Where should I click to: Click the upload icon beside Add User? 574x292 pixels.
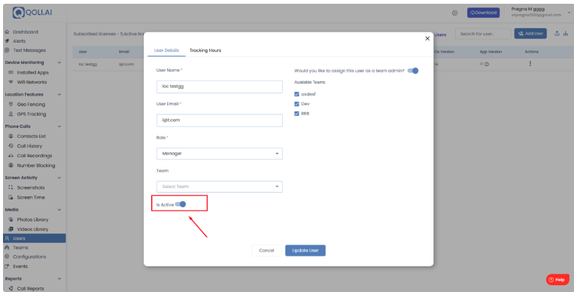coord(557,33)
